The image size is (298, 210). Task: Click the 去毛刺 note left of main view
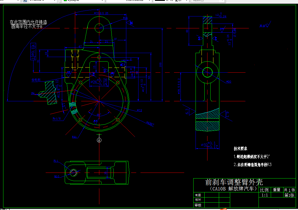coord(36,80)
